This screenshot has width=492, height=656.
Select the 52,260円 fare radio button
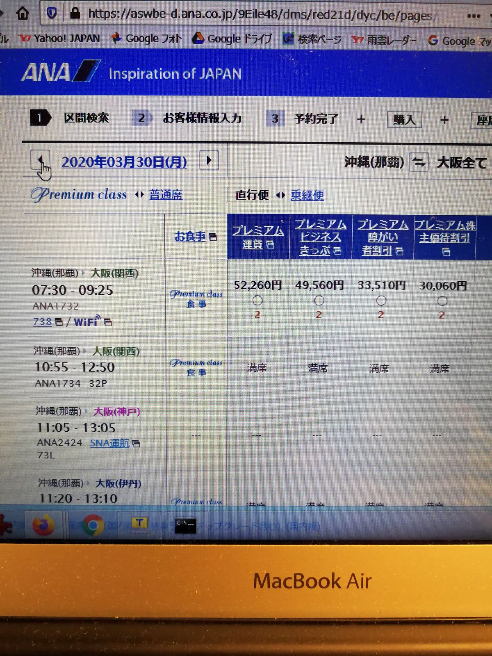click(257, 301)
